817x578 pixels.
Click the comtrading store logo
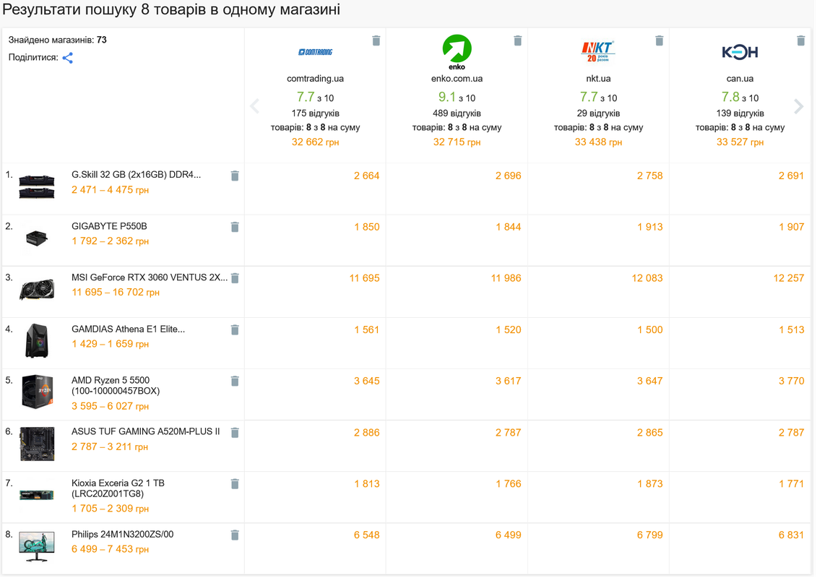click(316, 52)
